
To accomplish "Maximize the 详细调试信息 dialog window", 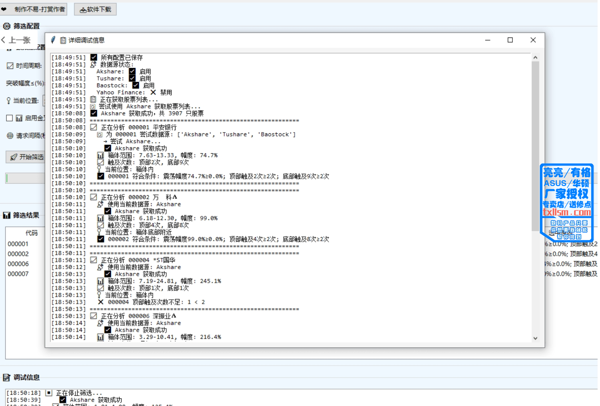I will (x=510, y=40).
